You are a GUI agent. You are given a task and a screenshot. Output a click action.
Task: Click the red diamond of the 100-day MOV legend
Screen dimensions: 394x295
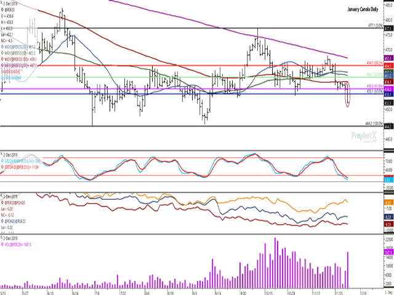point(2,59)
